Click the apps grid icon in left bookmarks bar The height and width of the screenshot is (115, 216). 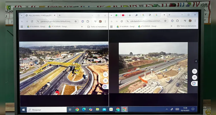click(22, 26)
